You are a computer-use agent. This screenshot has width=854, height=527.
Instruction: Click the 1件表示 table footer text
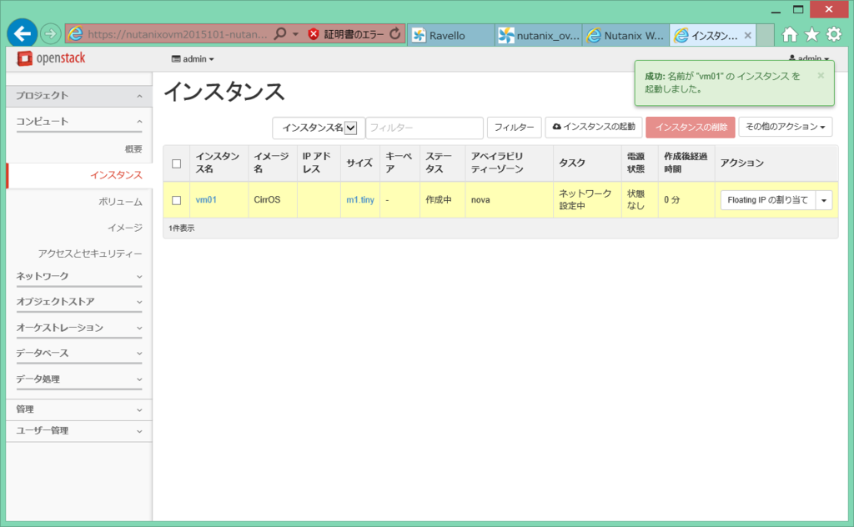click(181, 228)
